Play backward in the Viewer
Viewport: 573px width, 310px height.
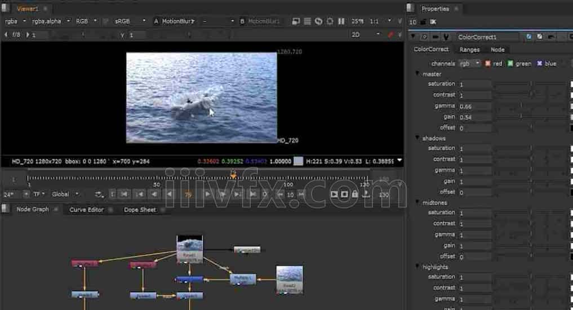169,194
